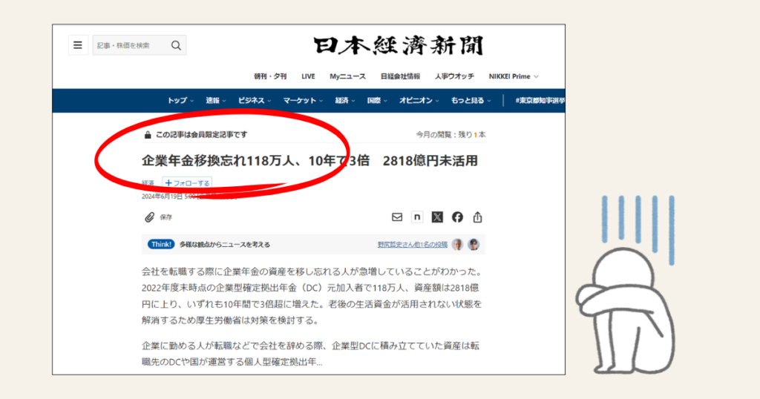
Task: Toggle the フォローする follow button
Action: 187,182
